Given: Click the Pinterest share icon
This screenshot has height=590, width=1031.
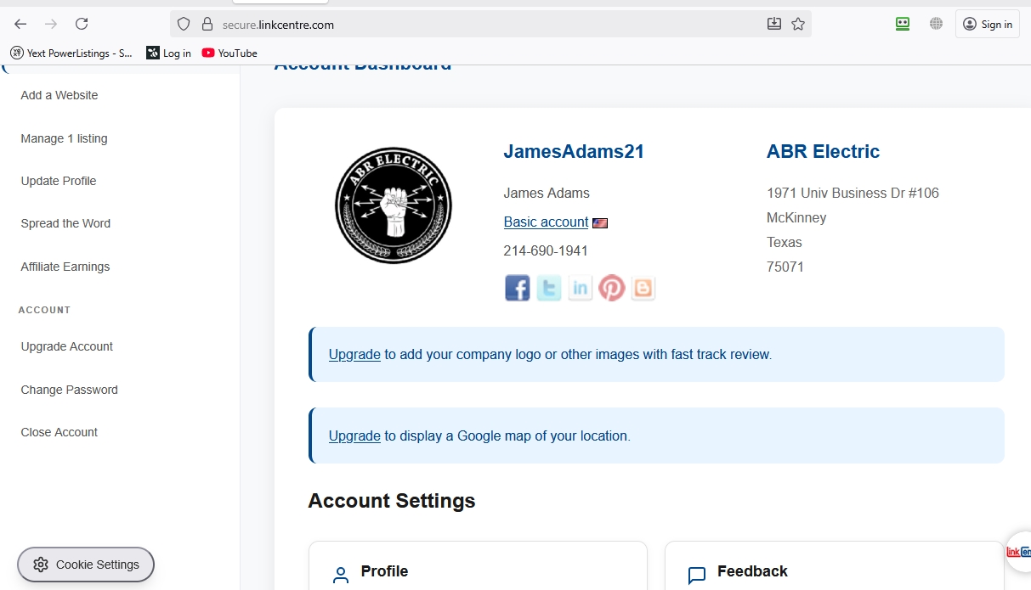Looking at the screenshot, I should [x=612, y=288].
